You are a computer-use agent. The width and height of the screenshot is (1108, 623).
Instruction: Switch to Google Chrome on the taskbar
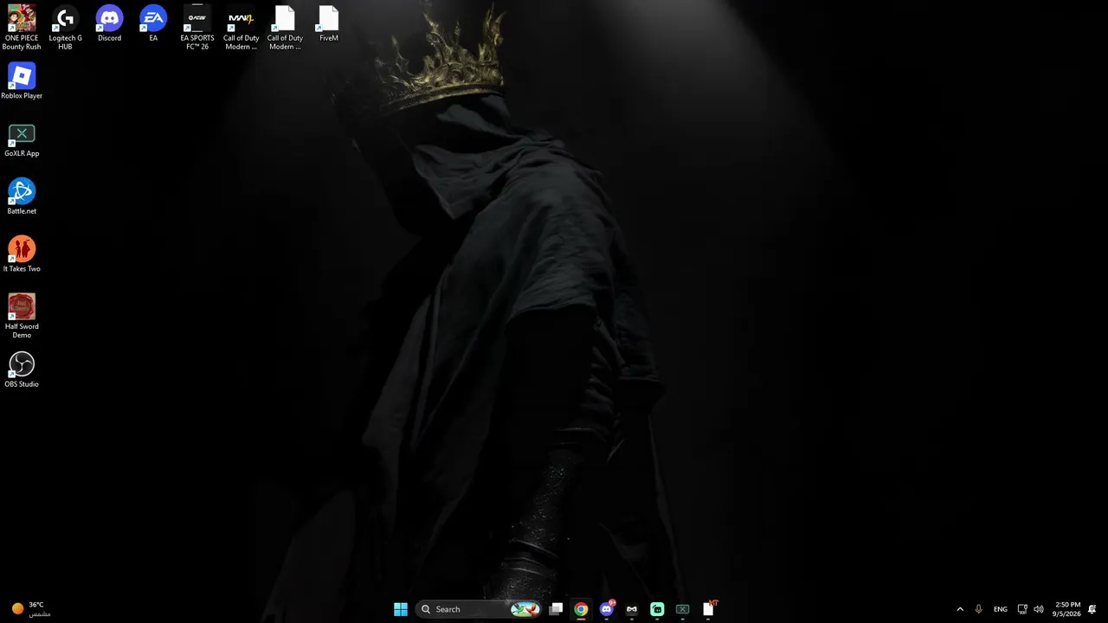(581, 609)
